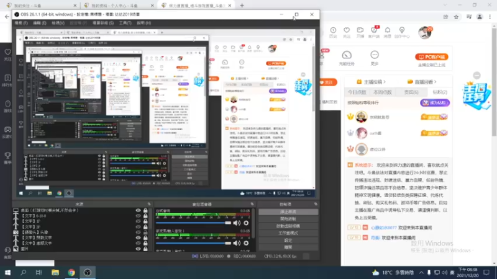
Task: Open the 工具(T) menu in OBS
Action: pos(125,23)
